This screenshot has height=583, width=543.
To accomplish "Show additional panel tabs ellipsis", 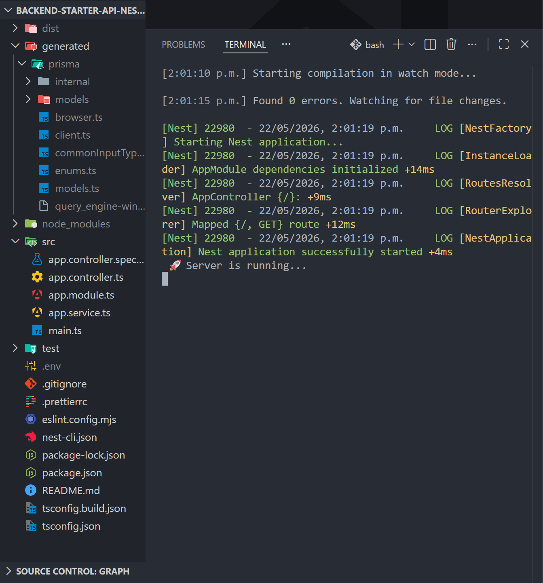I will (286, 44).
